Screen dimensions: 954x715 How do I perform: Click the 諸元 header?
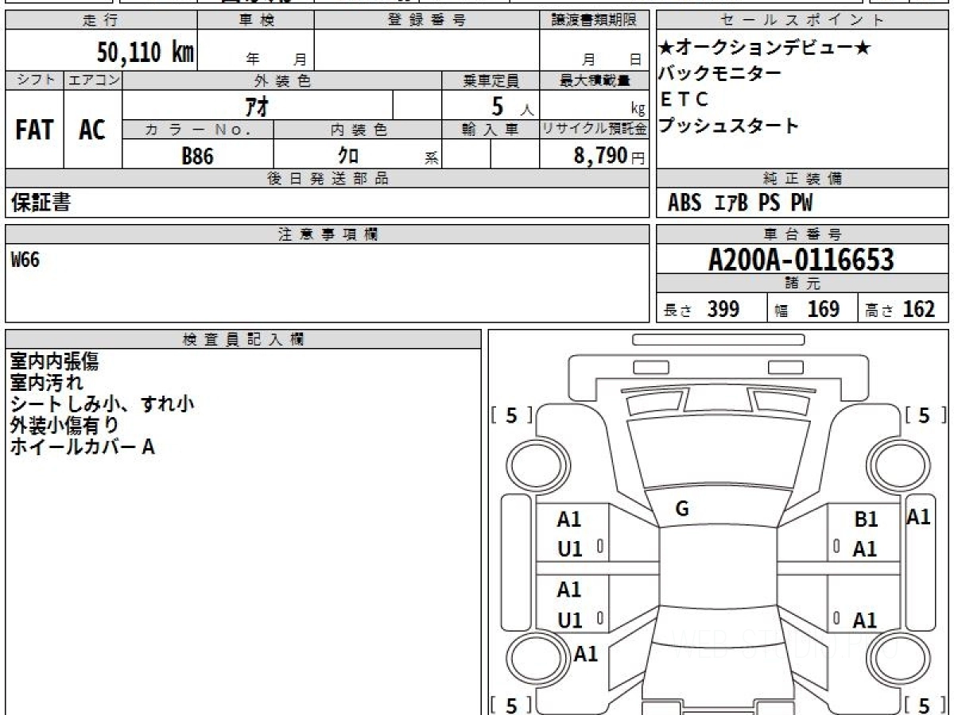click(803, 284)
